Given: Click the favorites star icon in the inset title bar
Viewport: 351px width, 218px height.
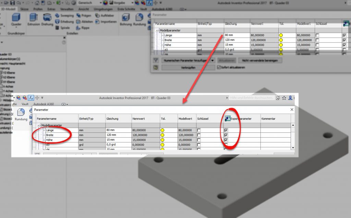Looking at the screenshot, I should [x=284, y=98].
